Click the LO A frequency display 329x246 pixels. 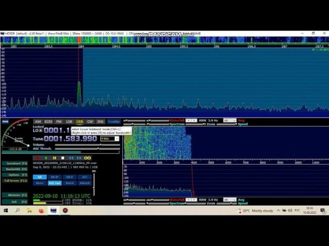(x=56, y=131)
